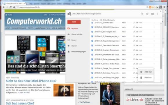The height and width of the screenshot is (105, 168).
Task: Open the Google_Docs_Add-ons document
Action: point(107,69)
